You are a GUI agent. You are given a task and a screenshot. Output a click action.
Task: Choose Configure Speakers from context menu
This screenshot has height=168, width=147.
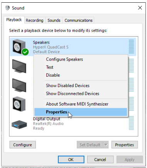pyautogui.click(x=81, y=59)
